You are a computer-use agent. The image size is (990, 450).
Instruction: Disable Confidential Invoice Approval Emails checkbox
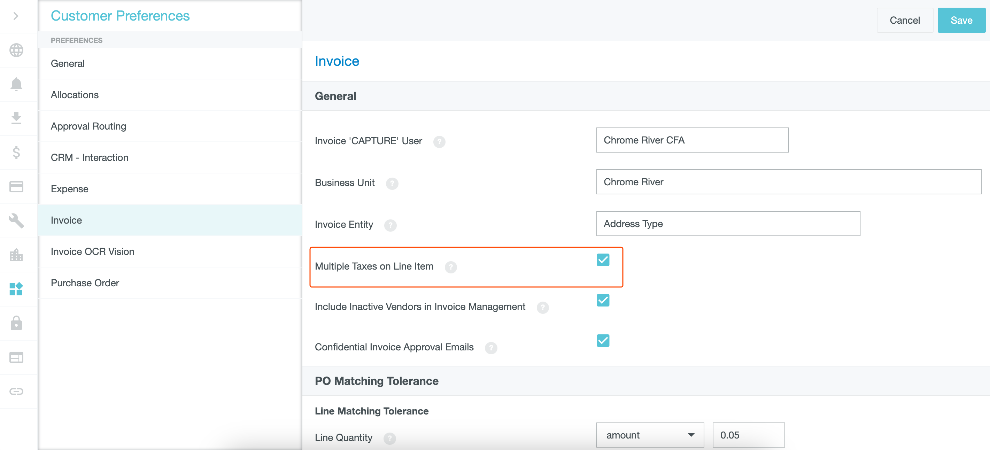(x=603, y=341)
